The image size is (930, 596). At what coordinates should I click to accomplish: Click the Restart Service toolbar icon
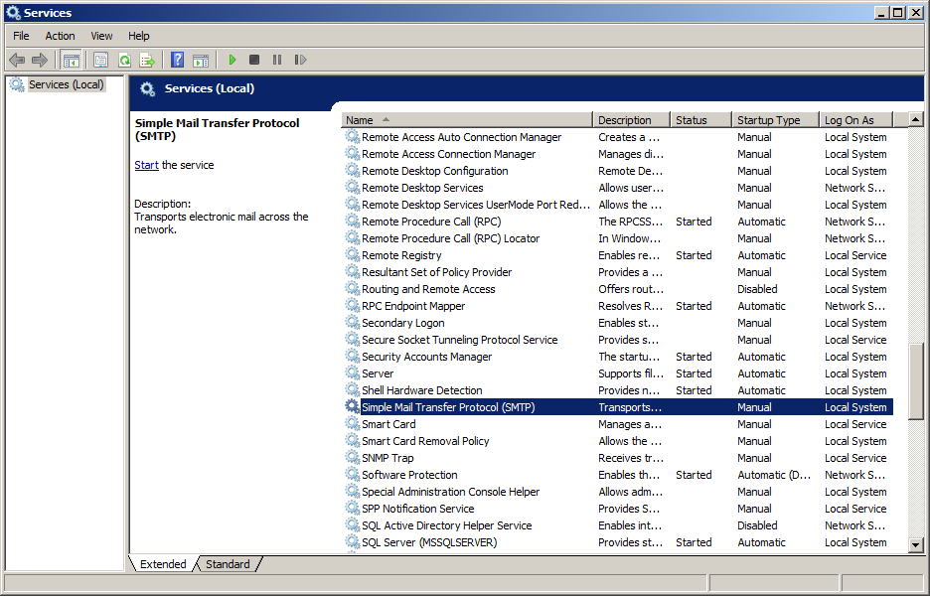point(300,61)
